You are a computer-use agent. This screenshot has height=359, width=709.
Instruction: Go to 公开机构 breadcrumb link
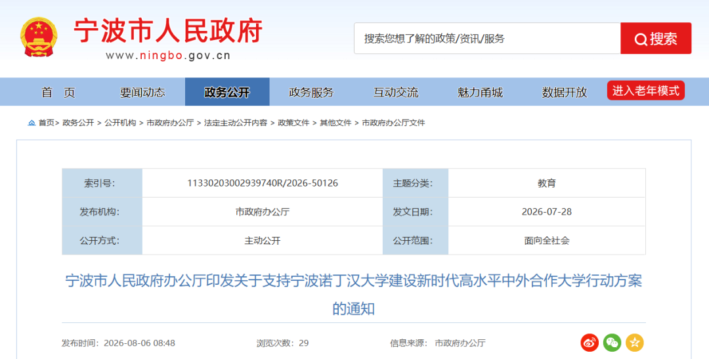120,123
